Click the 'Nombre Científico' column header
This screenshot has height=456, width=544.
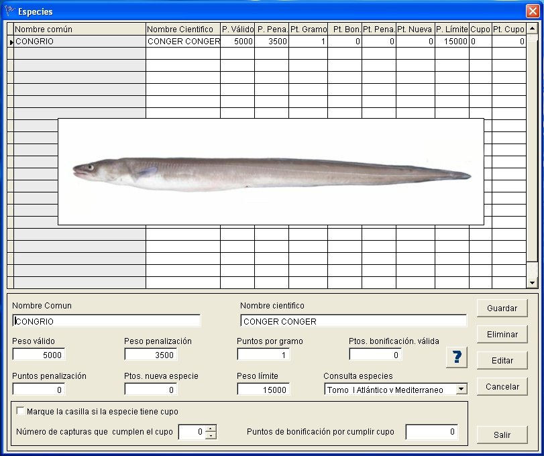tap(182, 29)
